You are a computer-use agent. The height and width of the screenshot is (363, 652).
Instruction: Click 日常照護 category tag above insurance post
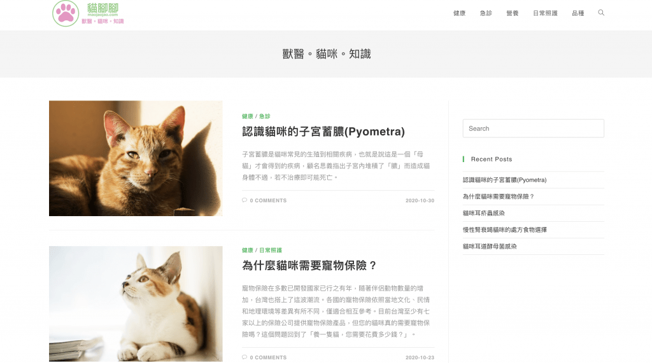tap(271, 250)
